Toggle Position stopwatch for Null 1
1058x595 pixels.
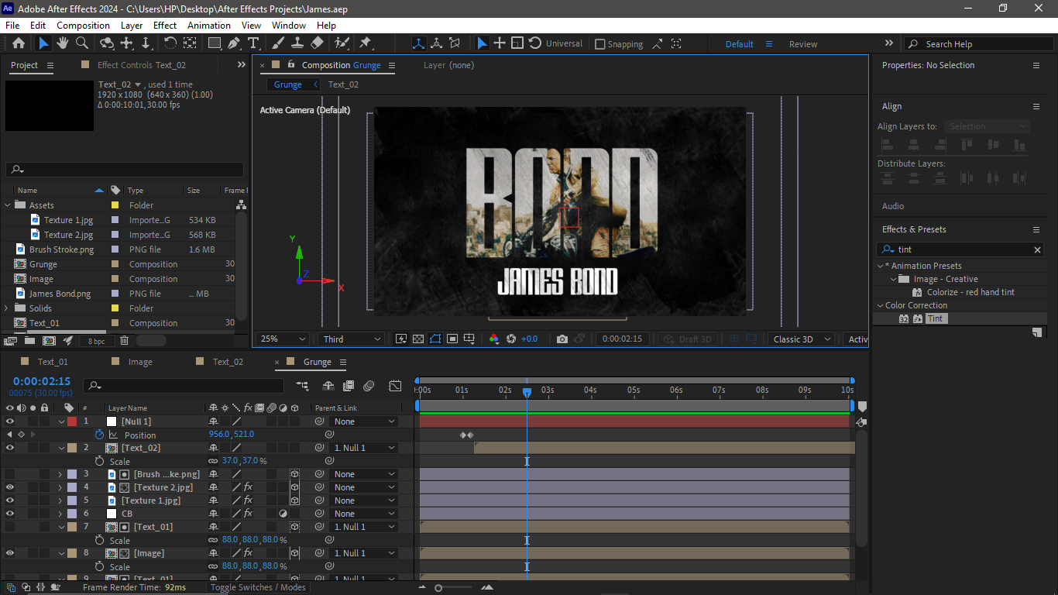[x=99, y=435]
